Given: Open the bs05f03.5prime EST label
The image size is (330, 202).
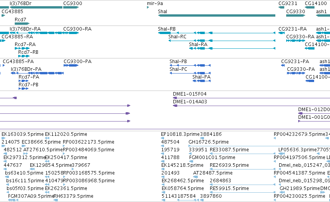Looking at the screenshot, I should coord(25,188).
